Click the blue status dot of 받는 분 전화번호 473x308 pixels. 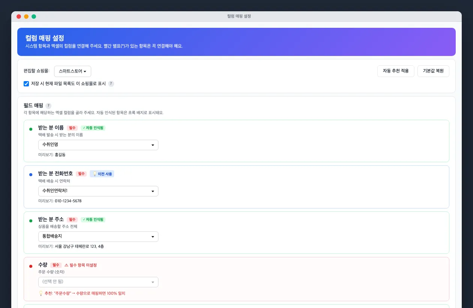tap(31, 175)
